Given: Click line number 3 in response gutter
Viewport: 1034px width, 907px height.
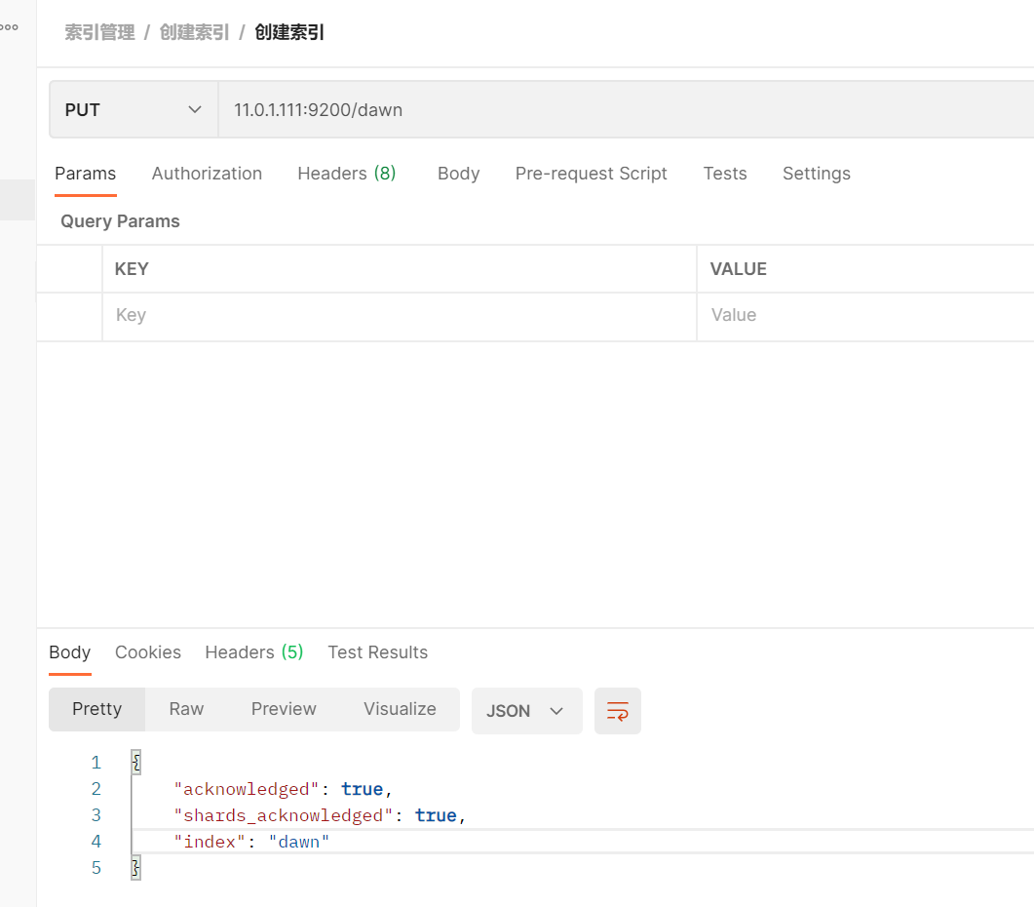Looking at the screenshot, I should click(x=96, y=815).
